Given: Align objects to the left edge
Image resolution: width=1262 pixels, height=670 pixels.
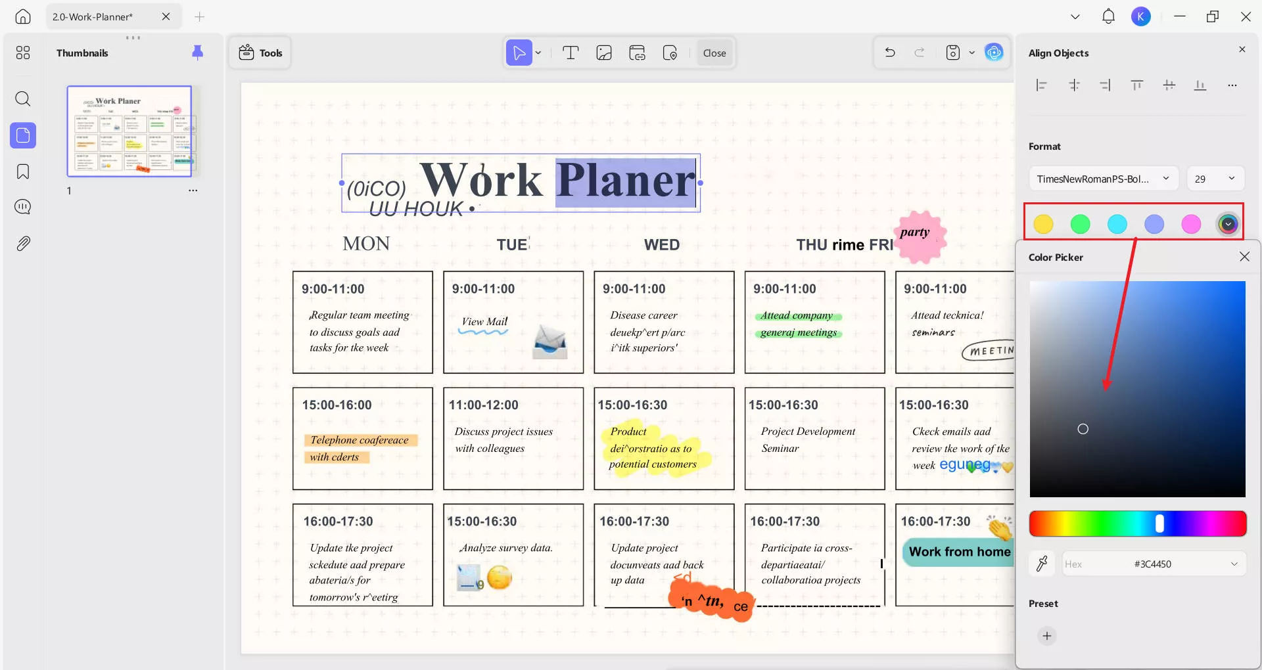Looking at the screenshot, I should click(1041, 85).
